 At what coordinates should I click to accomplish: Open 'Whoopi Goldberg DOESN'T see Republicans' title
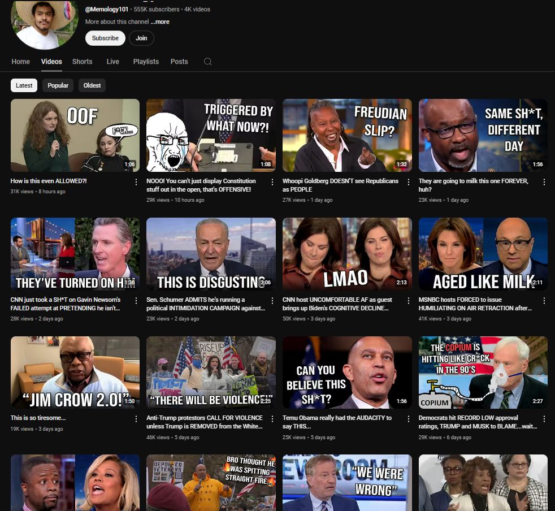pyautogui.click(x=340, y=185)
